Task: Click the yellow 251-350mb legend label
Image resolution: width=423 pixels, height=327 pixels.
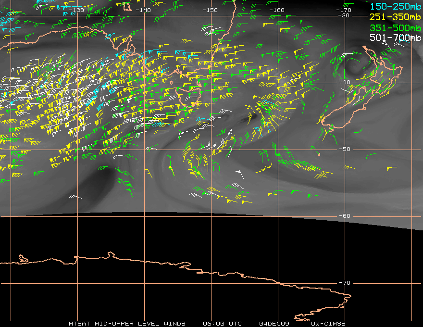Action: coord(395,17)
